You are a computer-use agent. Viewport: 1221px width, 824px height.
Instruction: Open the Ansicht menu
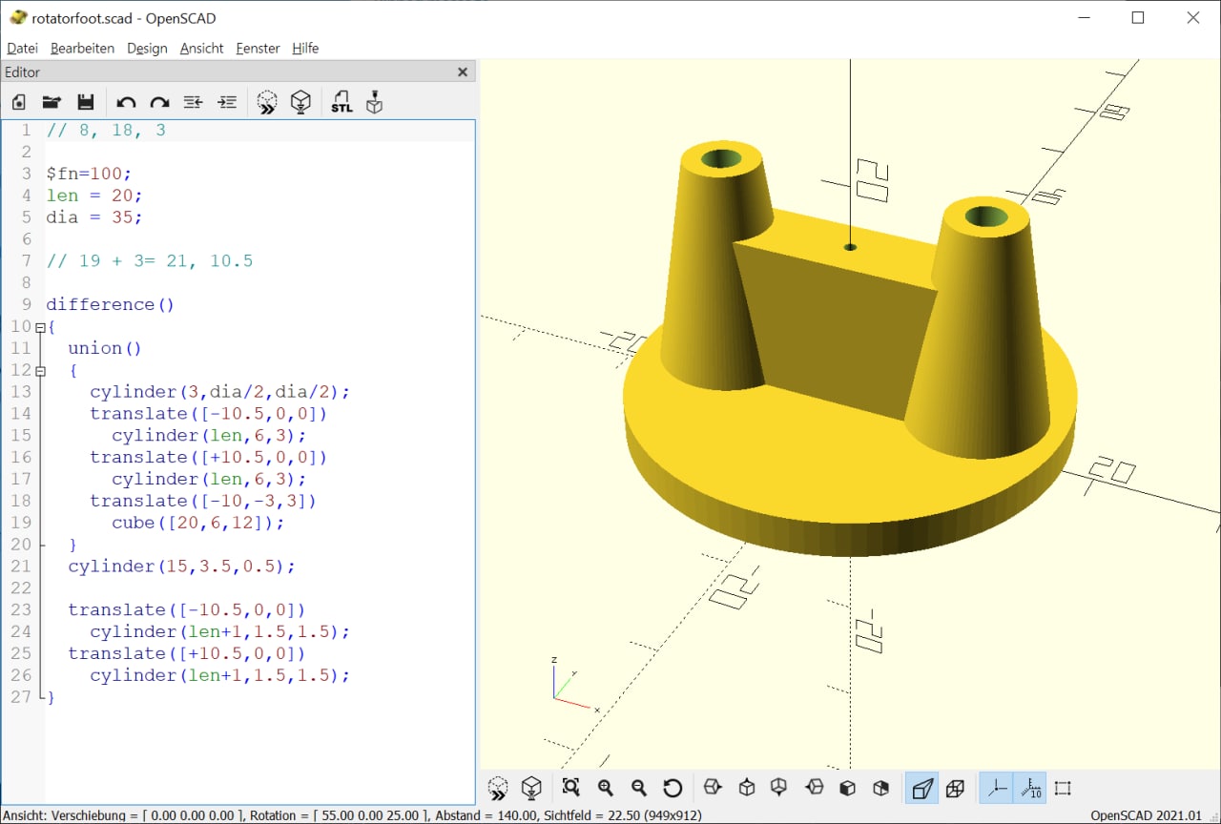[201, 48]
